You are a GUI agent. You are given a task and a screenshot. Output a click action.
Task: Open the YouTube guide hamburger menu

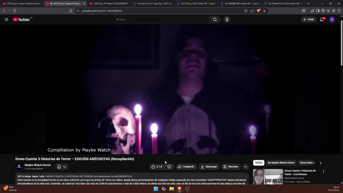click(6, 19)
